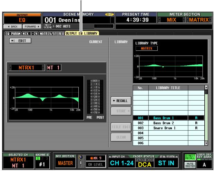Select library row 002 Bass Drum 2
The image size is (214, 171).
[x=168, y=123]
